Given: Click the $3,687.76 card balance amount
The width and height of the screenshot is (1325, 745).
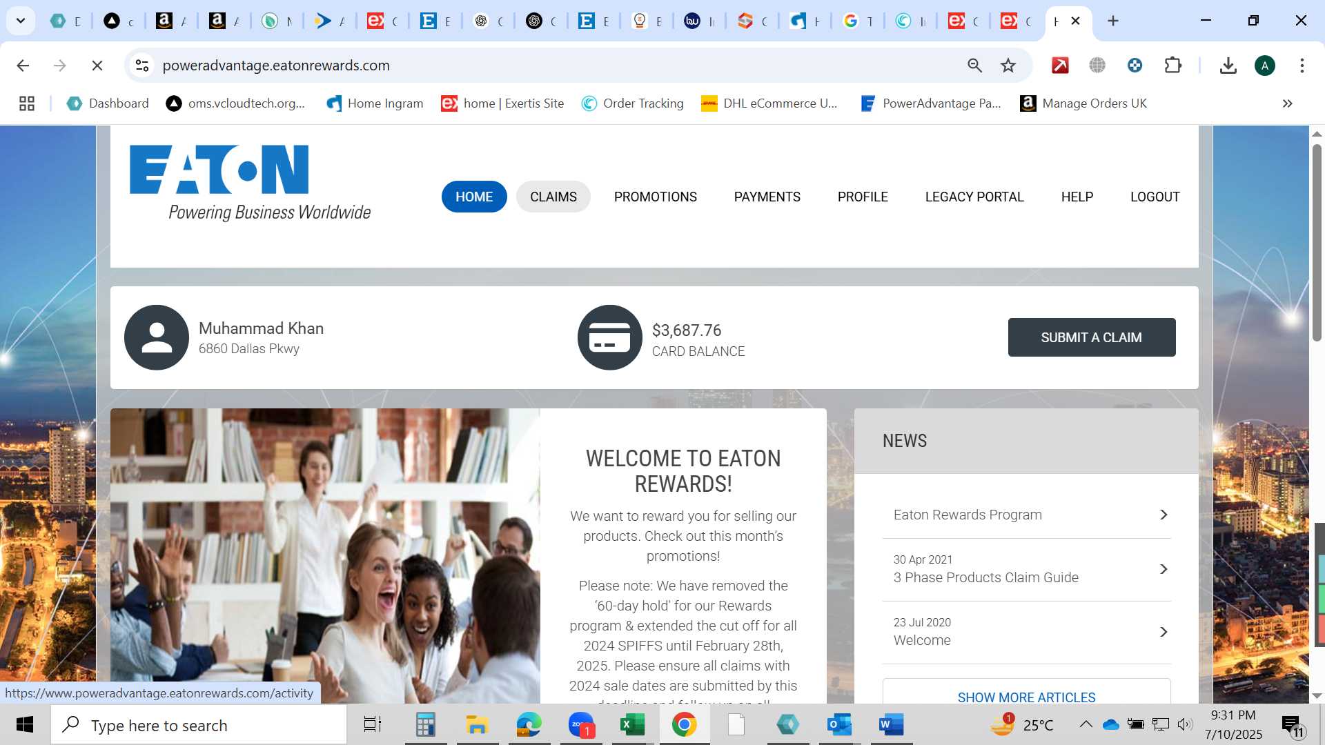Looking at the screenshot, I should (687, 330).
